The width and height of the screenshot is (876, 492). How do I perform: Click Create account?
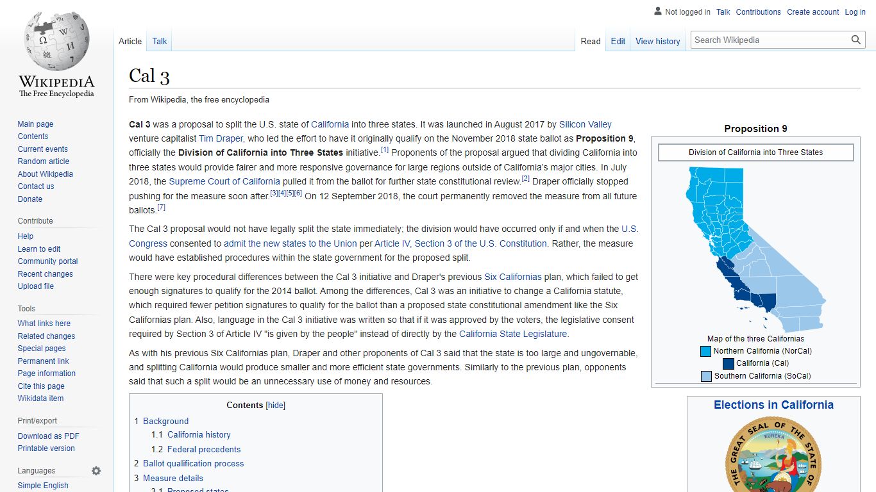[813, 12]
